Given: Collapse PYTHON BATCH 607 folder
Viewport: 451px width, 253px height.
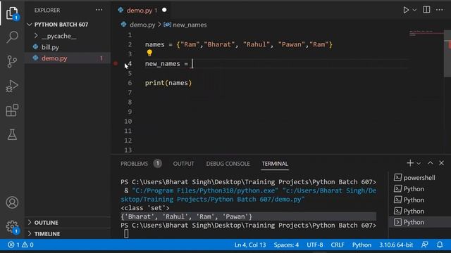Looking at the screenshot, I should point(61,25).
